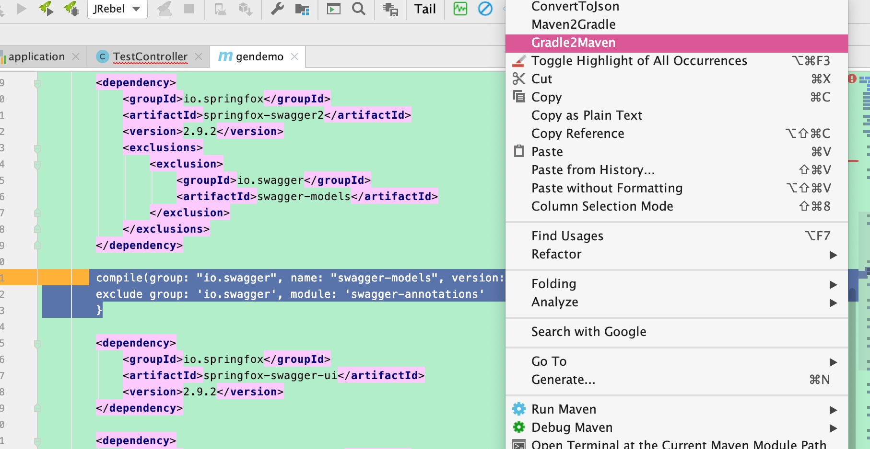Click the window-with-play-arrow toolbar icon
870x449 pixels.
tap(334, 9)
